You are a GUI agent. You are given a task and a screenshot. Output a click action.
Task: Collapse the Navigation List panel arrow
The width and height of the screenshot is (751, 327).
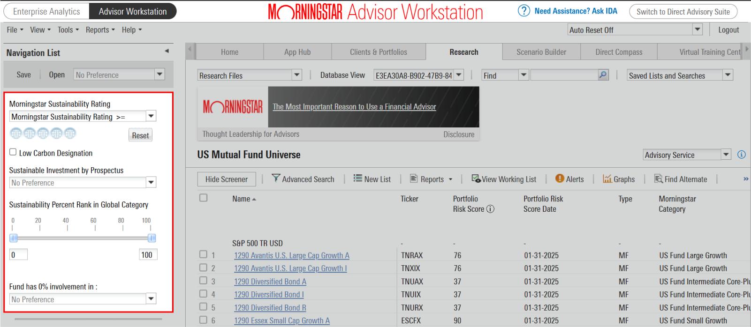click(x=167, y=51)
